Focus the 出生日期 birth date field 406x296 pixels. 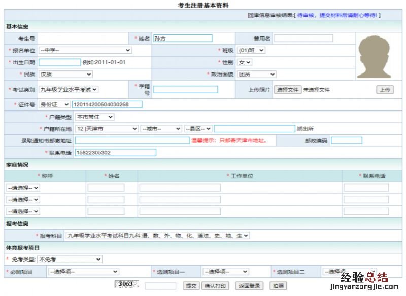click(x=59, y=62)
